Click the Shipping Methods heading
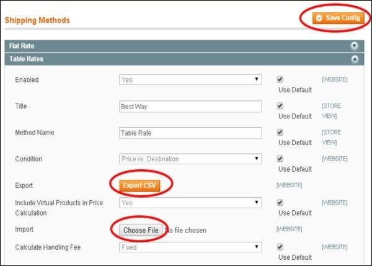The width and height of the screenshot is (372, 266). (x=37, y=20)
